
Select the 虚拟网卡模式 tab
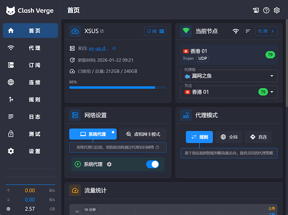coord(143,134)
